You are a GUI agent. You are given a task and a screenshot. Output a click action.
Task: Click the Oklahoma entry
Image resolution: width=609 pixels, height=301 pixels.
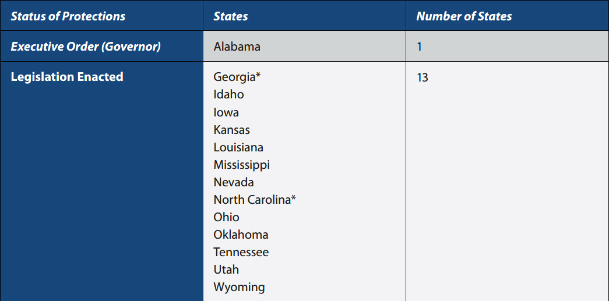point(241,235)
